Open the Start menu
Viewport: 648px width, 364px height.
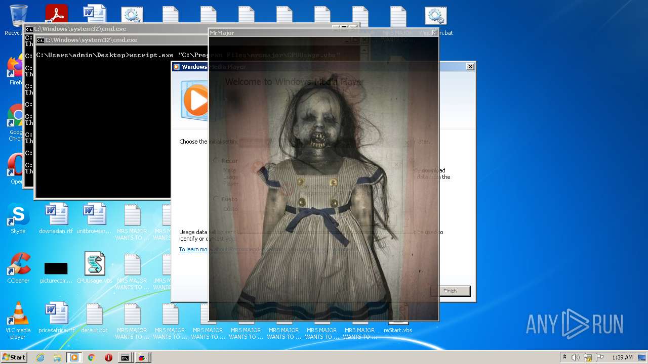coord(14,357)
